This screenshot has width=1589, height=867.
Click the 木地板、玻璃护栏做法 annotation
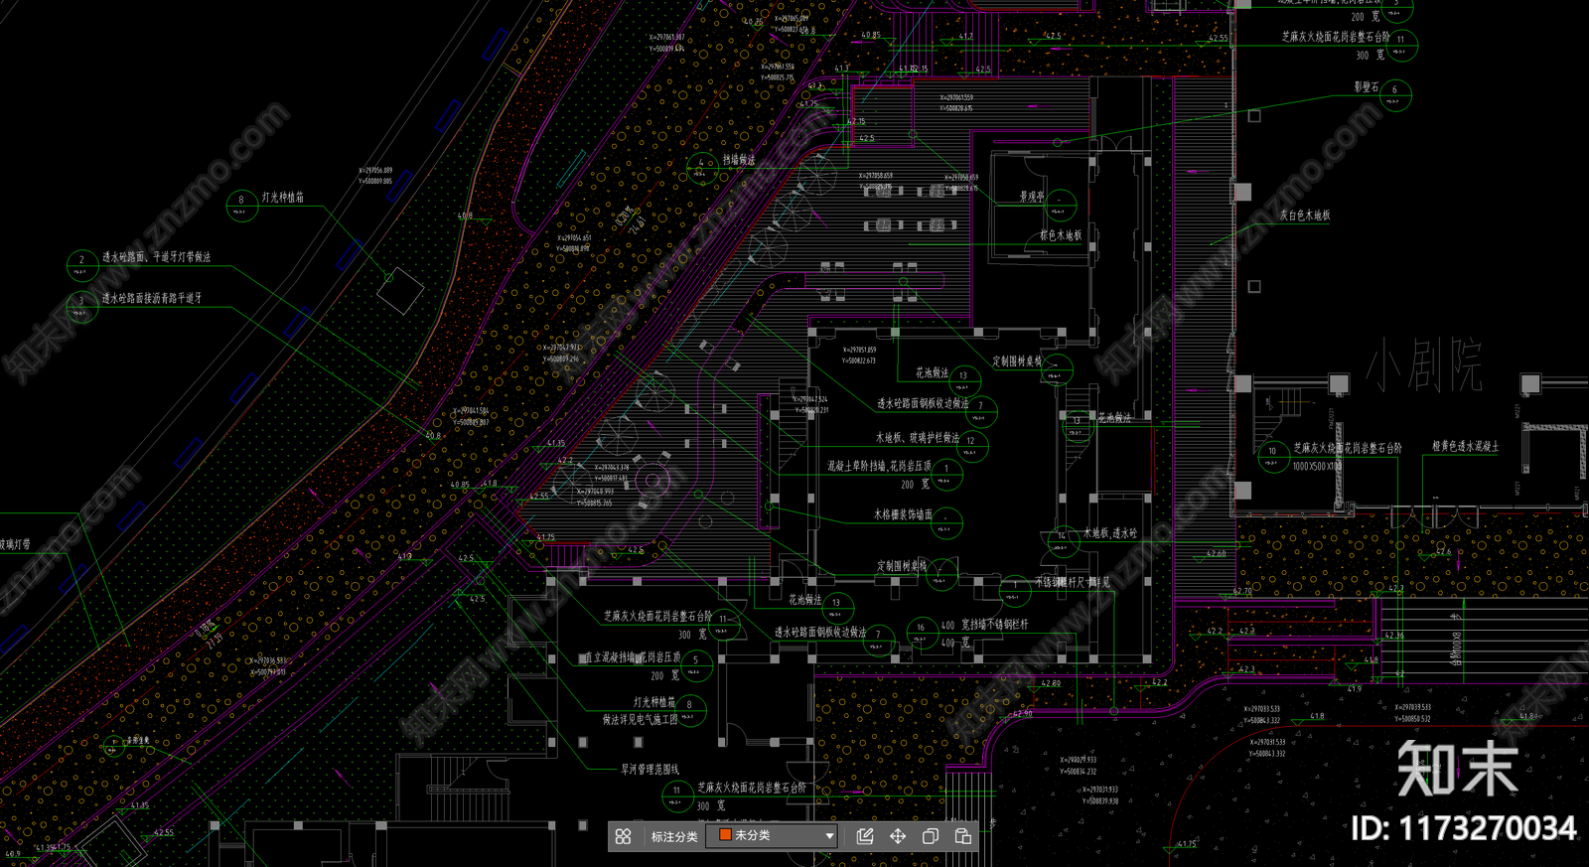[x=918, y=438]
